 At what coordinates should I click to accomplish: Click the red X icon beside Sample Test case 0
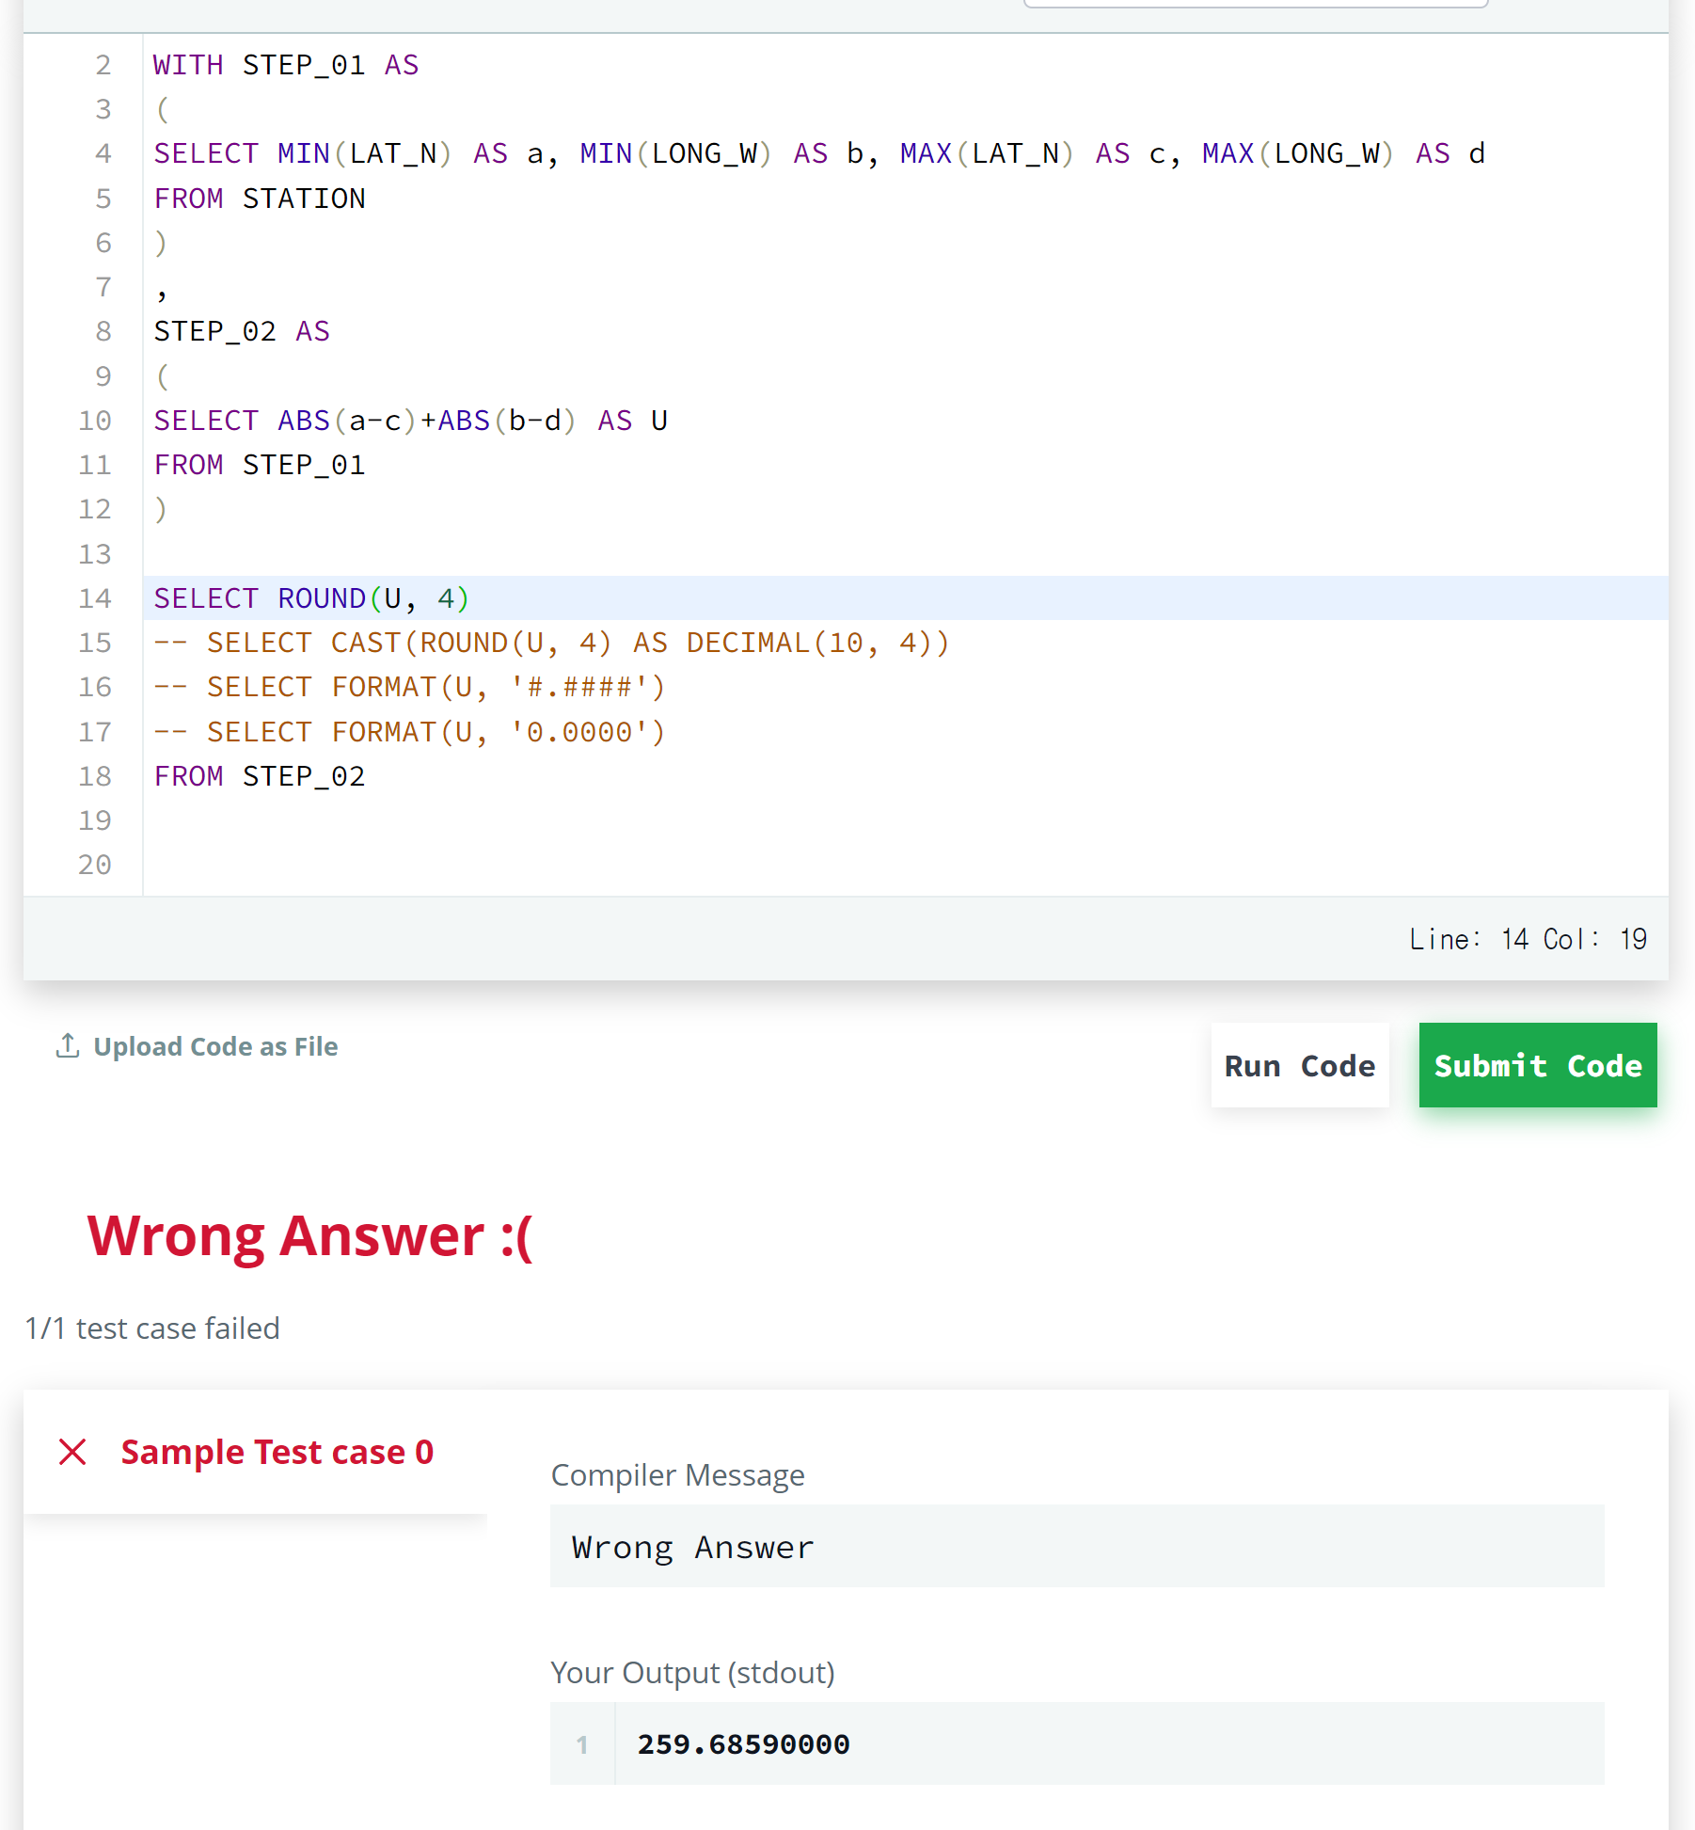72,1452
